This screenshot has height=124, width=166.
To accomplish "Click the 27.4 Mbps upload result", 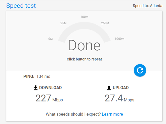I will click(119, 98).
